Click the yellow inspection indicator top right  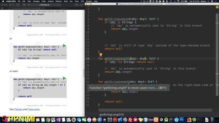[217, 7]
